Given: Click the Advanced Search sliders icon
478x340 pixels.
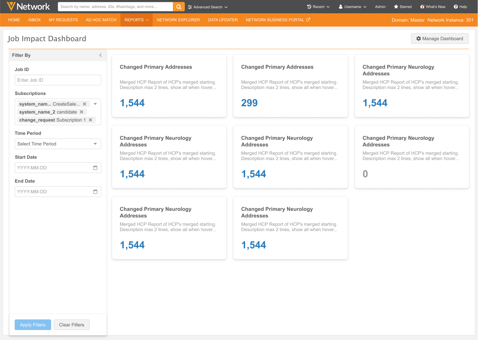Looking at the screenshot, I should coord(190,7).
